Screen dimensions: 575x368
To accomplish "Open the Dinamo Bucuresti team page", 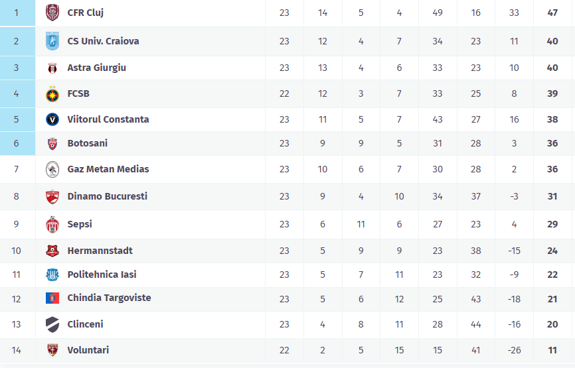I will (107, 196).
